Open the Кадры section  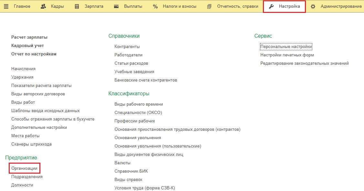57,6
